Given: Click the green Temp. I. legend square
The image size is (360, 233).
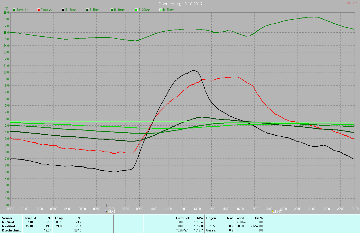Looking at the screenshot, I should [x=14, y=10].
